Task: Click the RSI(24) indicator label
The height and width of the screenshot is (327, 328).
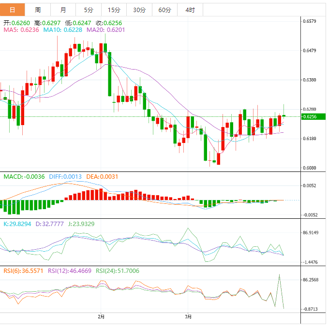Action: click(x=118, y=271)
